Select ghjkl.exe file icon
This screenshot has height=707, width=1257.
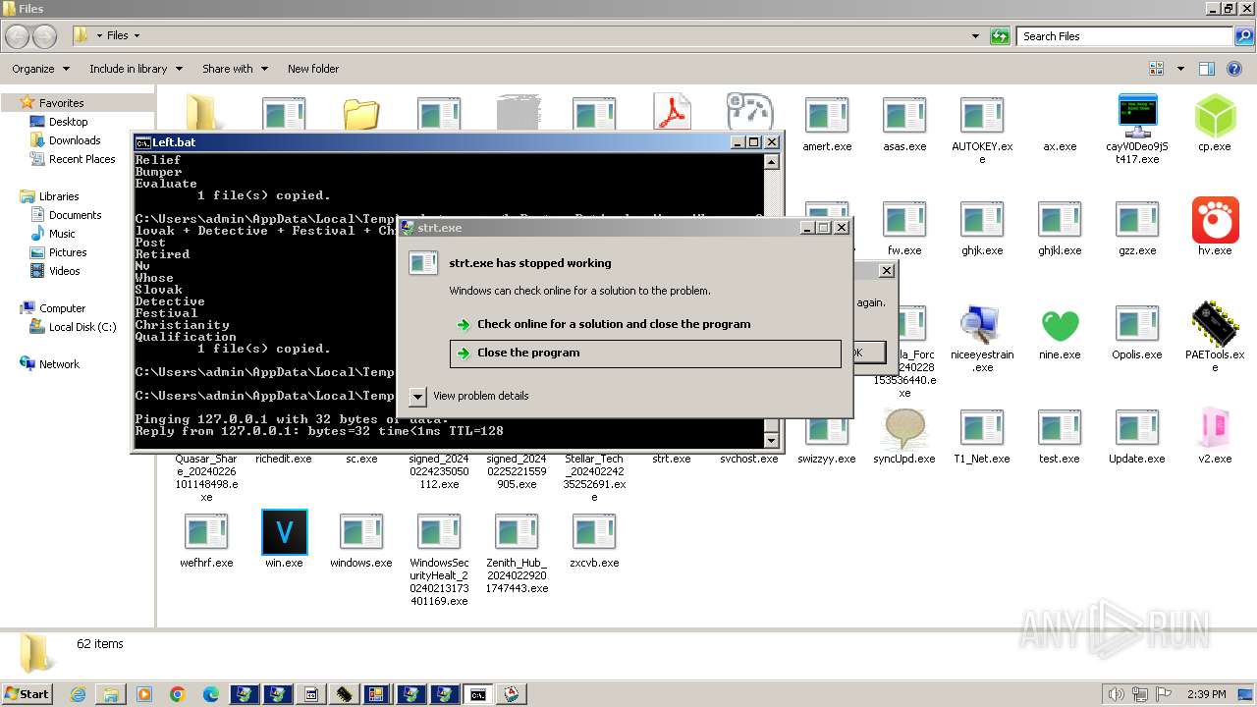[1060, 220]
